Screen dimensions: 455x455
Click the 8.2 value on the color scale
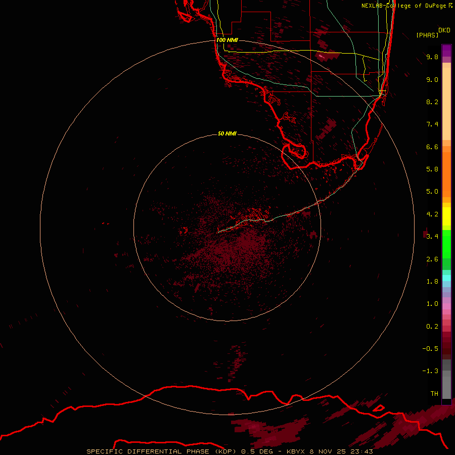pos(432,102)
